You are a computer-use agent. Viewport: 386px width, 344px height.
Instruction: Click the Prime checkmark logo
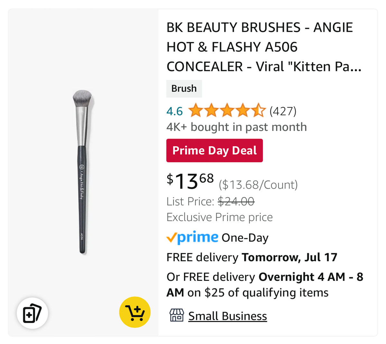(192, 237)
